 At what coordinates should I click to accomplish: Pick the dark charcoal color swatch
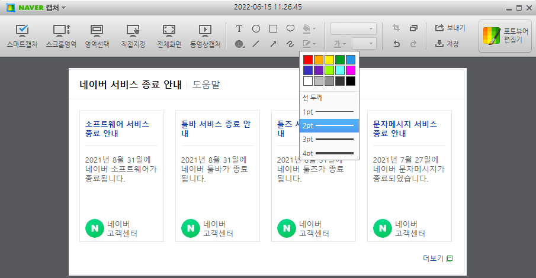coord(340,81)
